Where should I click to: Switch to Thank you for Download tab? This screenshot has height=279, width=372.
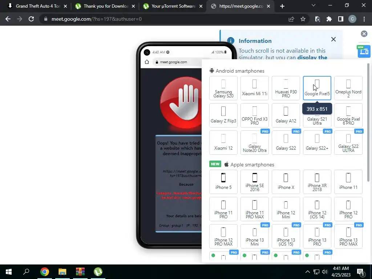click(105, 6)
